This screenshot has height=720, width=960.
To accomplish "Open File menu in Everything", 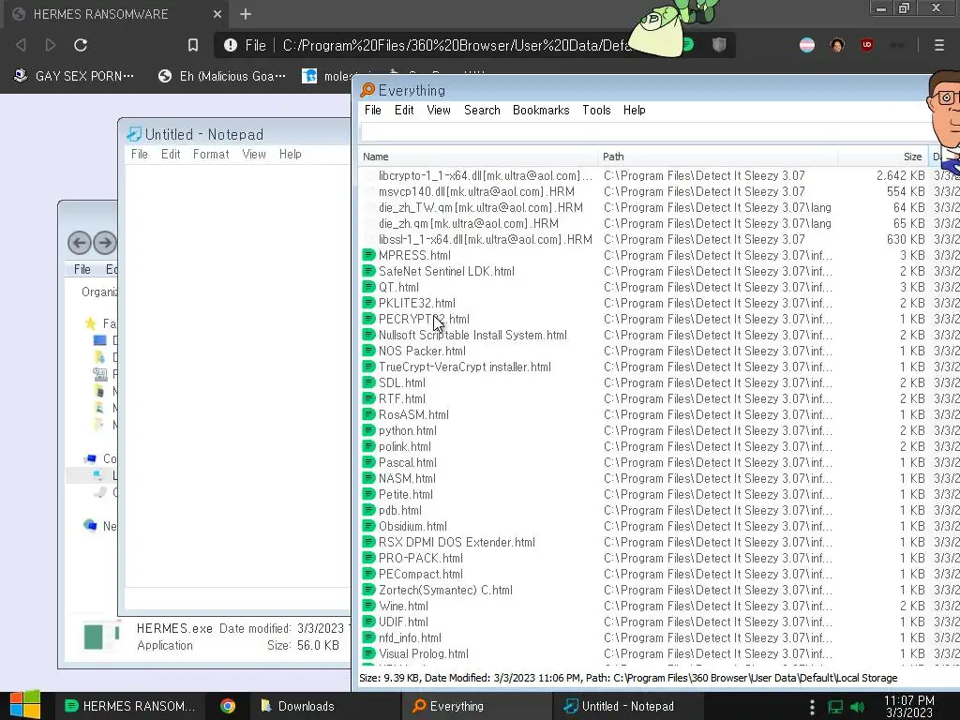I will (x=373, y=111).
